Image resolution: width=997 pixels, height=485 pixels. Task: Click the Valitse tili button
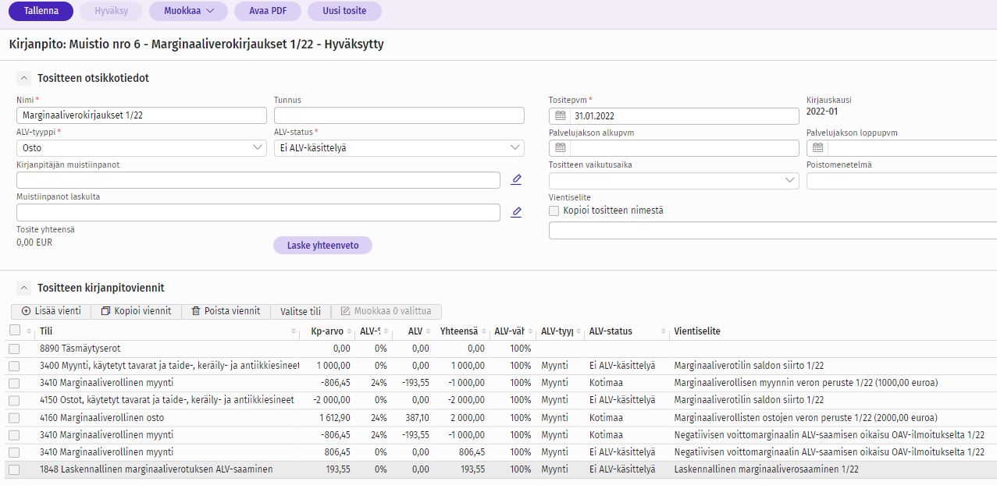click(301, 311)
